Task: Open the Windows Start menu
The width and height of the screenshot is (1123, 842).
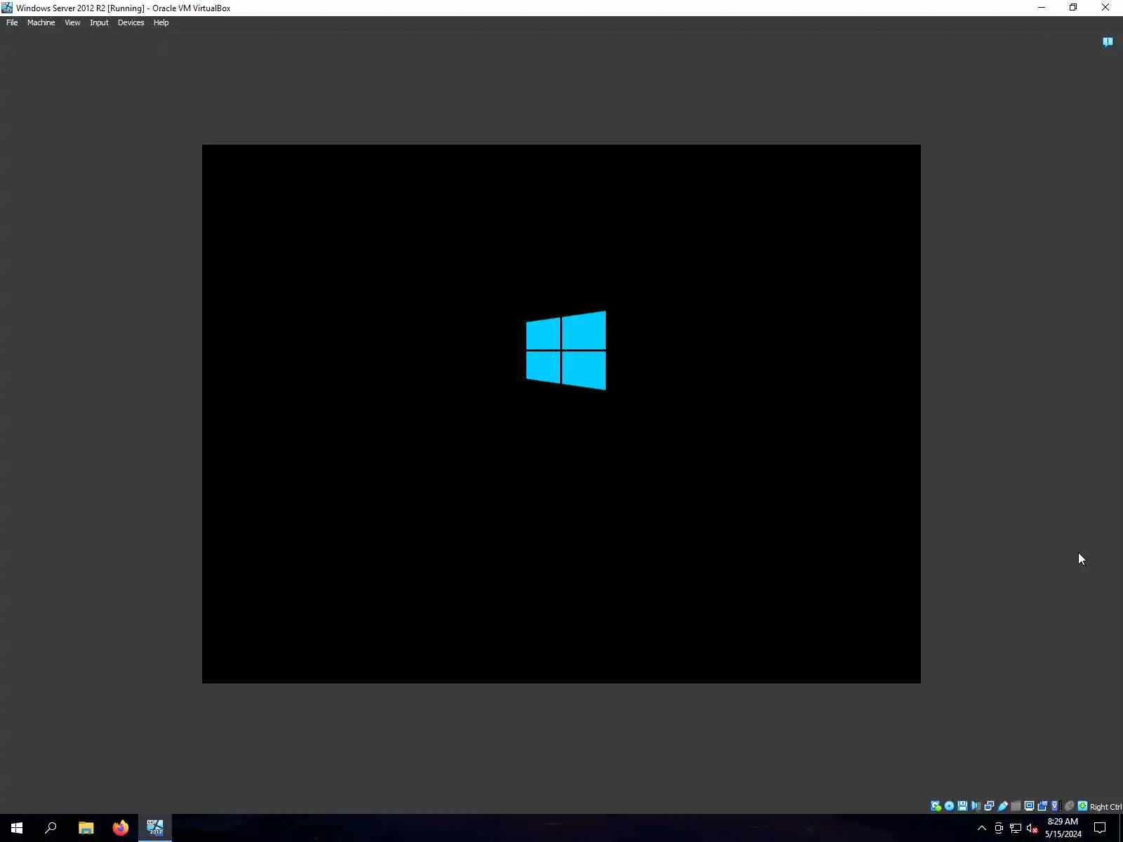Action: coord(17,828)
